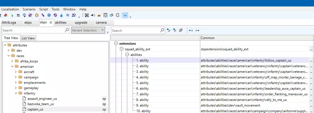Click the left panel Search field

point(33,30)
